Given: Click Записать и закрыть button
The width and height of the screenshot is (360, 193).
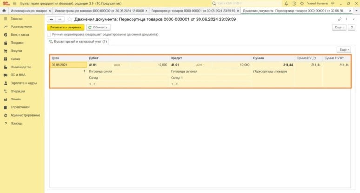Looking at the screenshot, I should (66, 27).
